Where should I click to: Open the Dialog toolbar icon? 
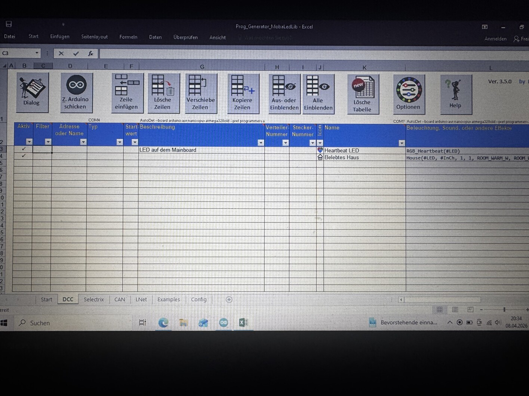32,92
